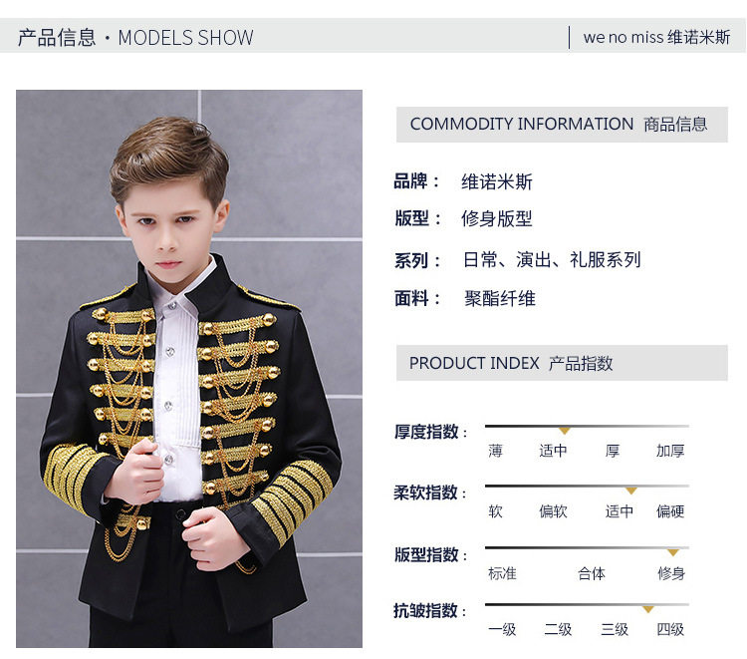Click the brand value 维诺米斯

coord(497,181)
